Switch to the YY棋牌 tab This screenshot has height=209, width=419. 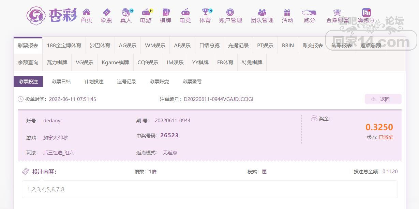[200, 63]
